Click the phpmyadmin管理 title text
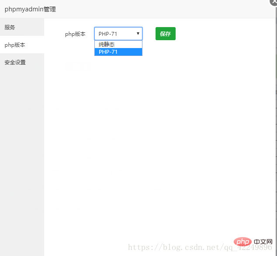The width and height of the screenshot is (277, 256). coord(30,9)
